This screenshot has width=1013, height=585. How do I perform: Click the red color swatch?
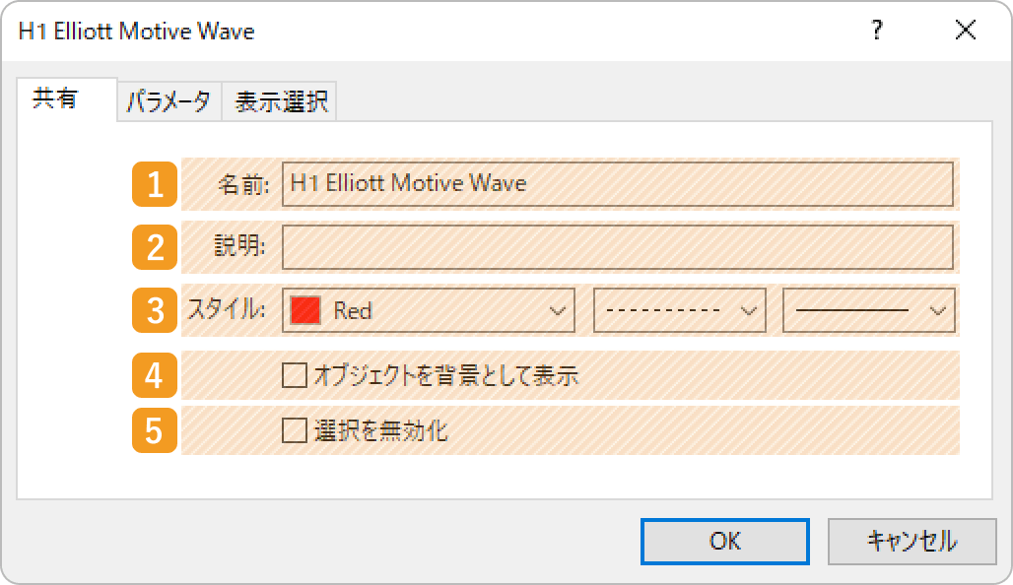pyautogui.click(x=306, y=311)
